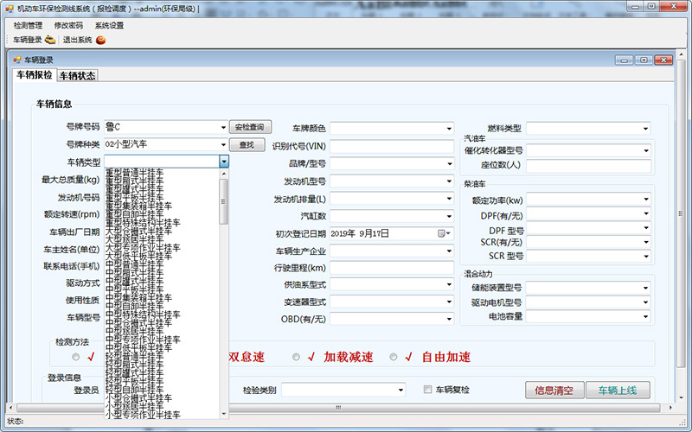
Task: Collapse the 车辆类型 dropdown arrow
Action: click(224, 162)
